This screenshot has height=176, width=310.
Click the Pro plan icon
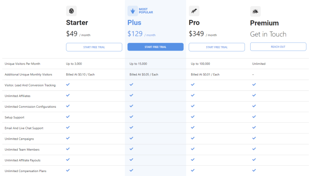click(x=194, y=11)
